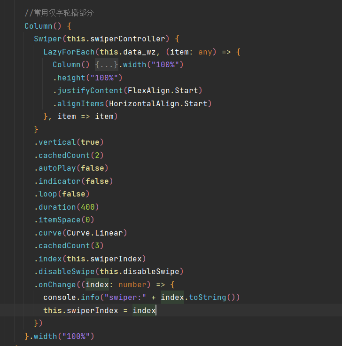This screenshot has height=346, width=342.
Task: Click '.indicator(false)' line
Action: coord(74,181)
